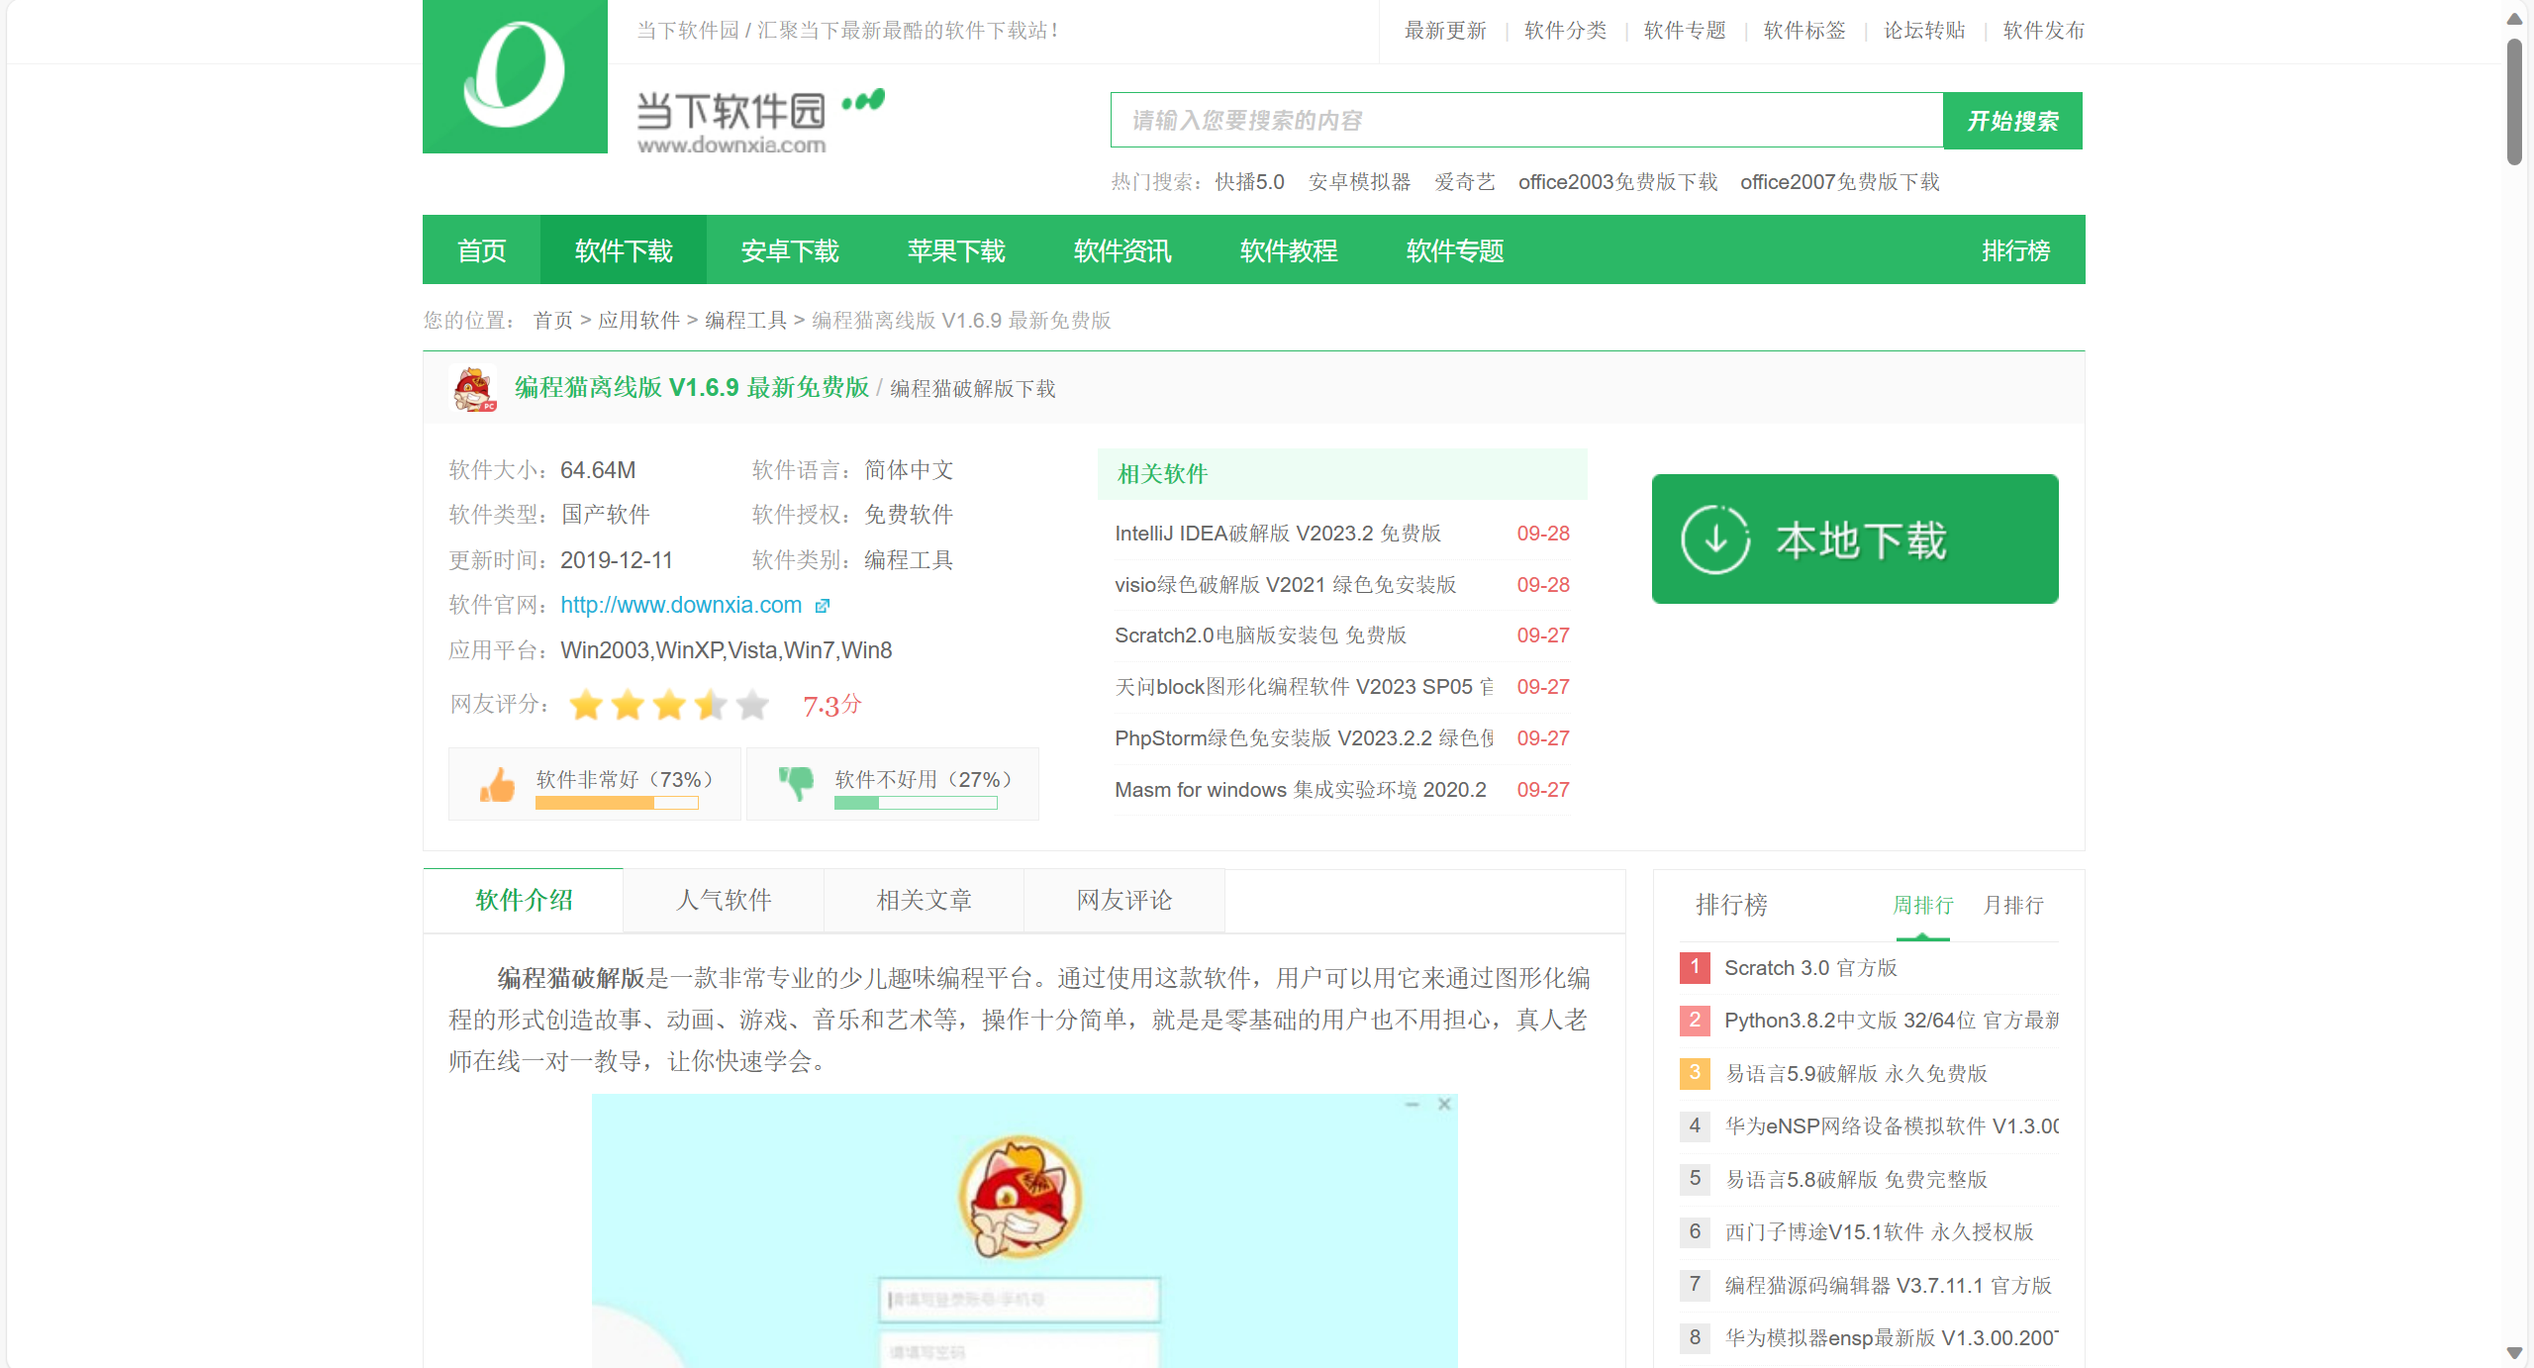Click hot search office2007免费版下载
Image resolution: width=2534 pixels, height=1368 pixels.
pos(1839,182)
